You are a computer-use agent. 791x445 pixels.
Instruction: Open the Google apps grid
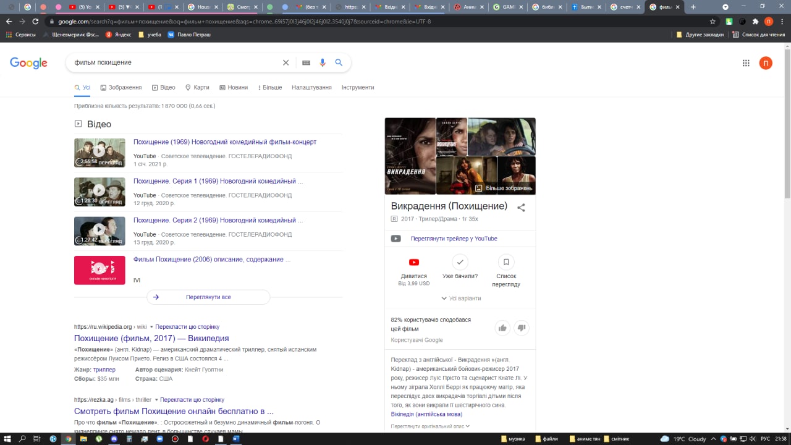click(746, 63)
